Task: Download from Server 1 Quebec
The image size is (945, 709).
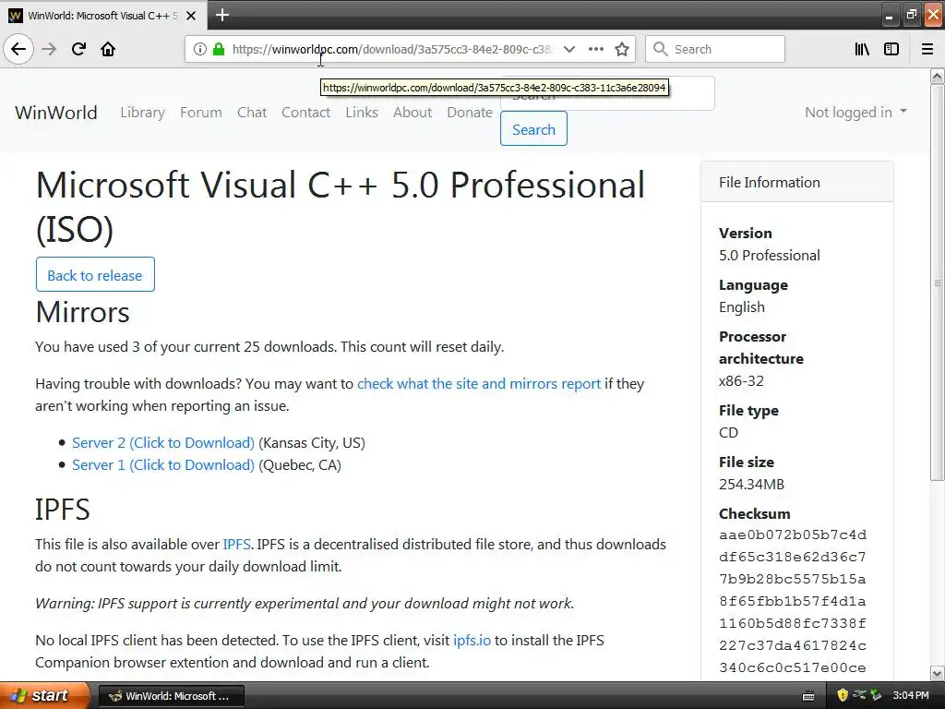Action: [x=163, y=465]
